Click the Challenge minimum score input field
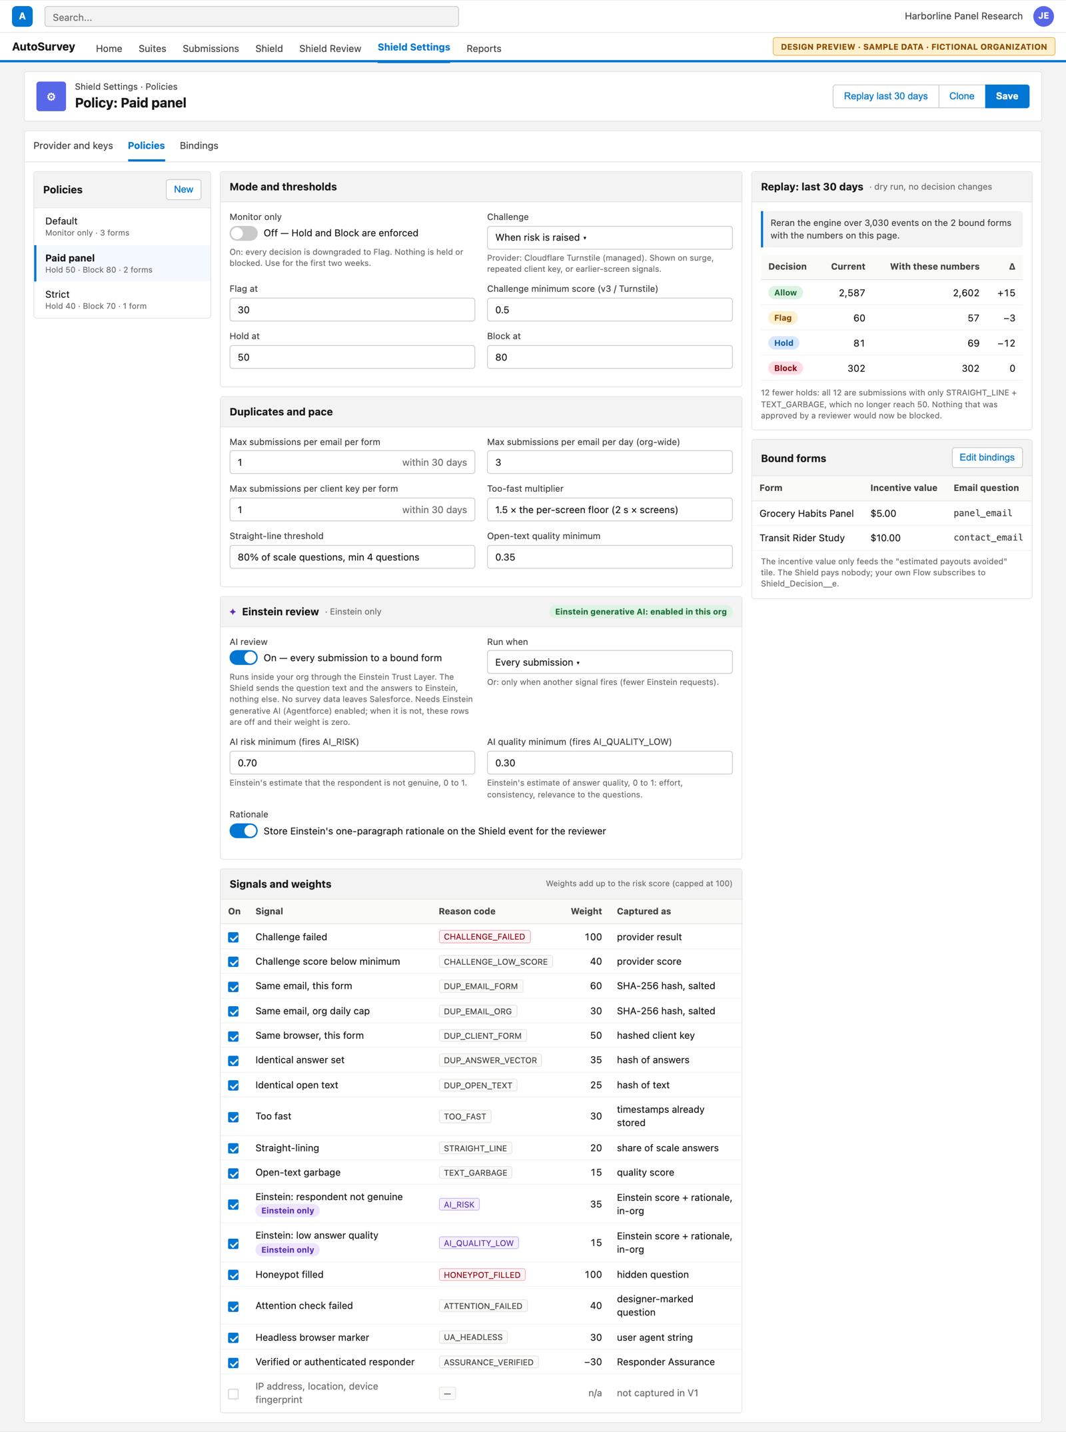 pyautogui.click(x=610, y=310)
